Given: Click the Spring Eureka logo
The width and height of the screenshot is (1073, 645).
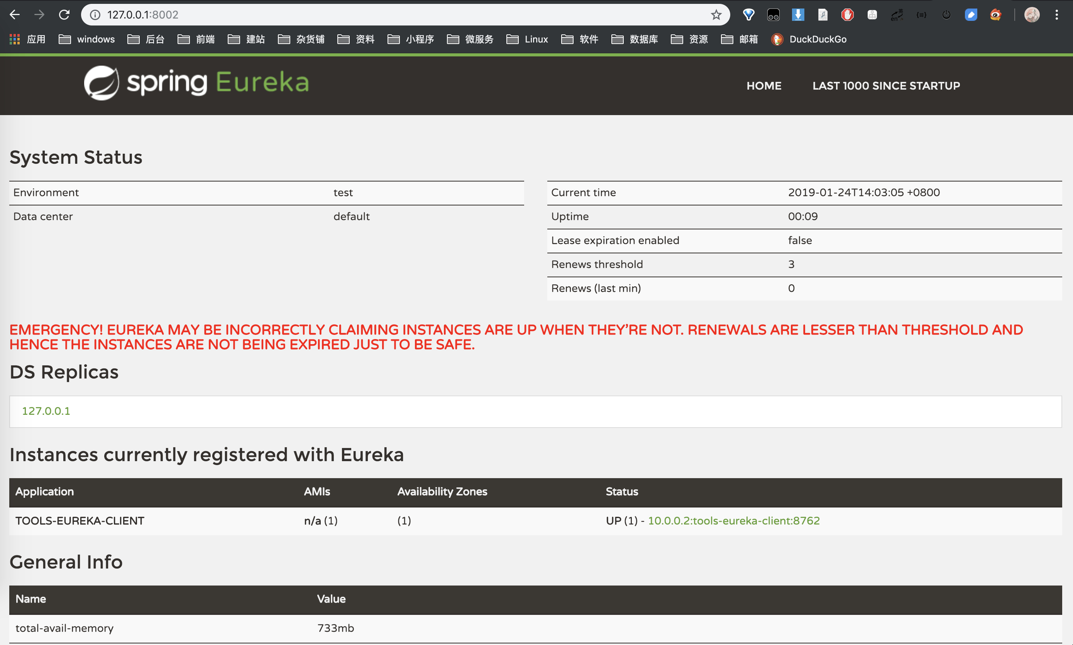Looking at the screenshot, I should (196, 83).
